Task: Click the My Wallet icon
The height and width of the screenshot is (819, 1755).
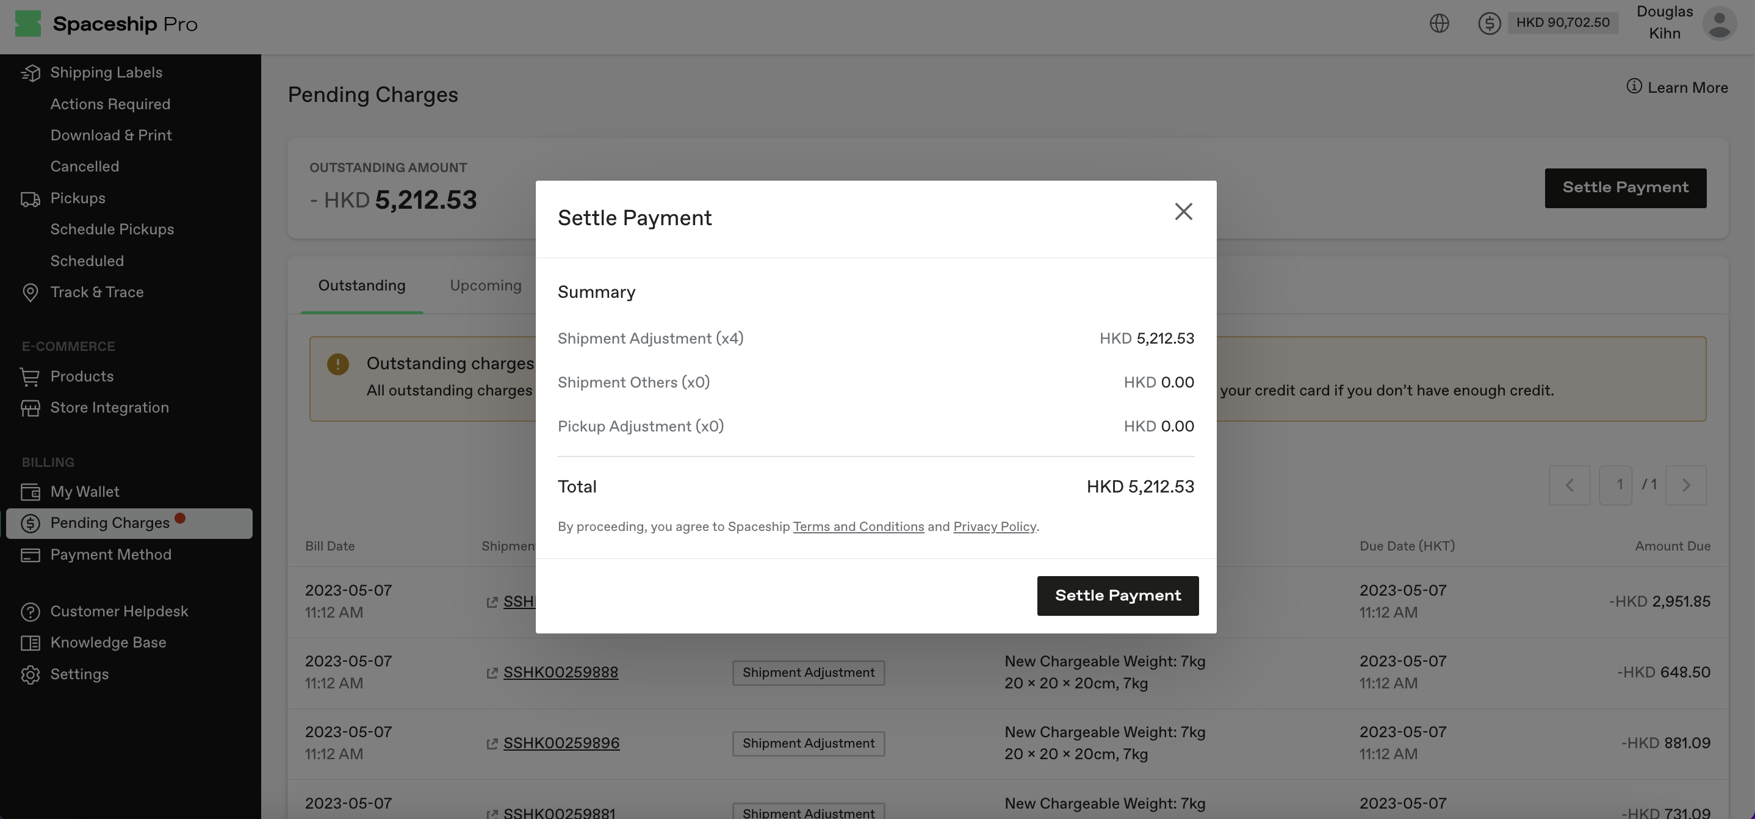Action: pos(31,491)
